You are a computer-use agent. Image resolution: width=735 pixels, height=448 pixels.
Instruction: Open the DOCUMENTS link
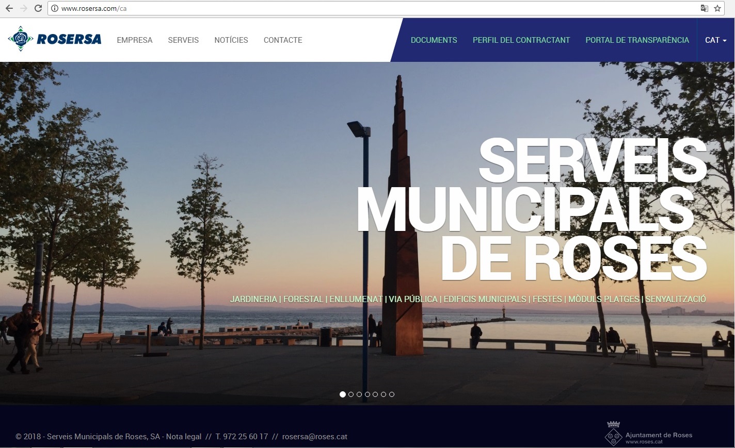(x=434, y=40)
